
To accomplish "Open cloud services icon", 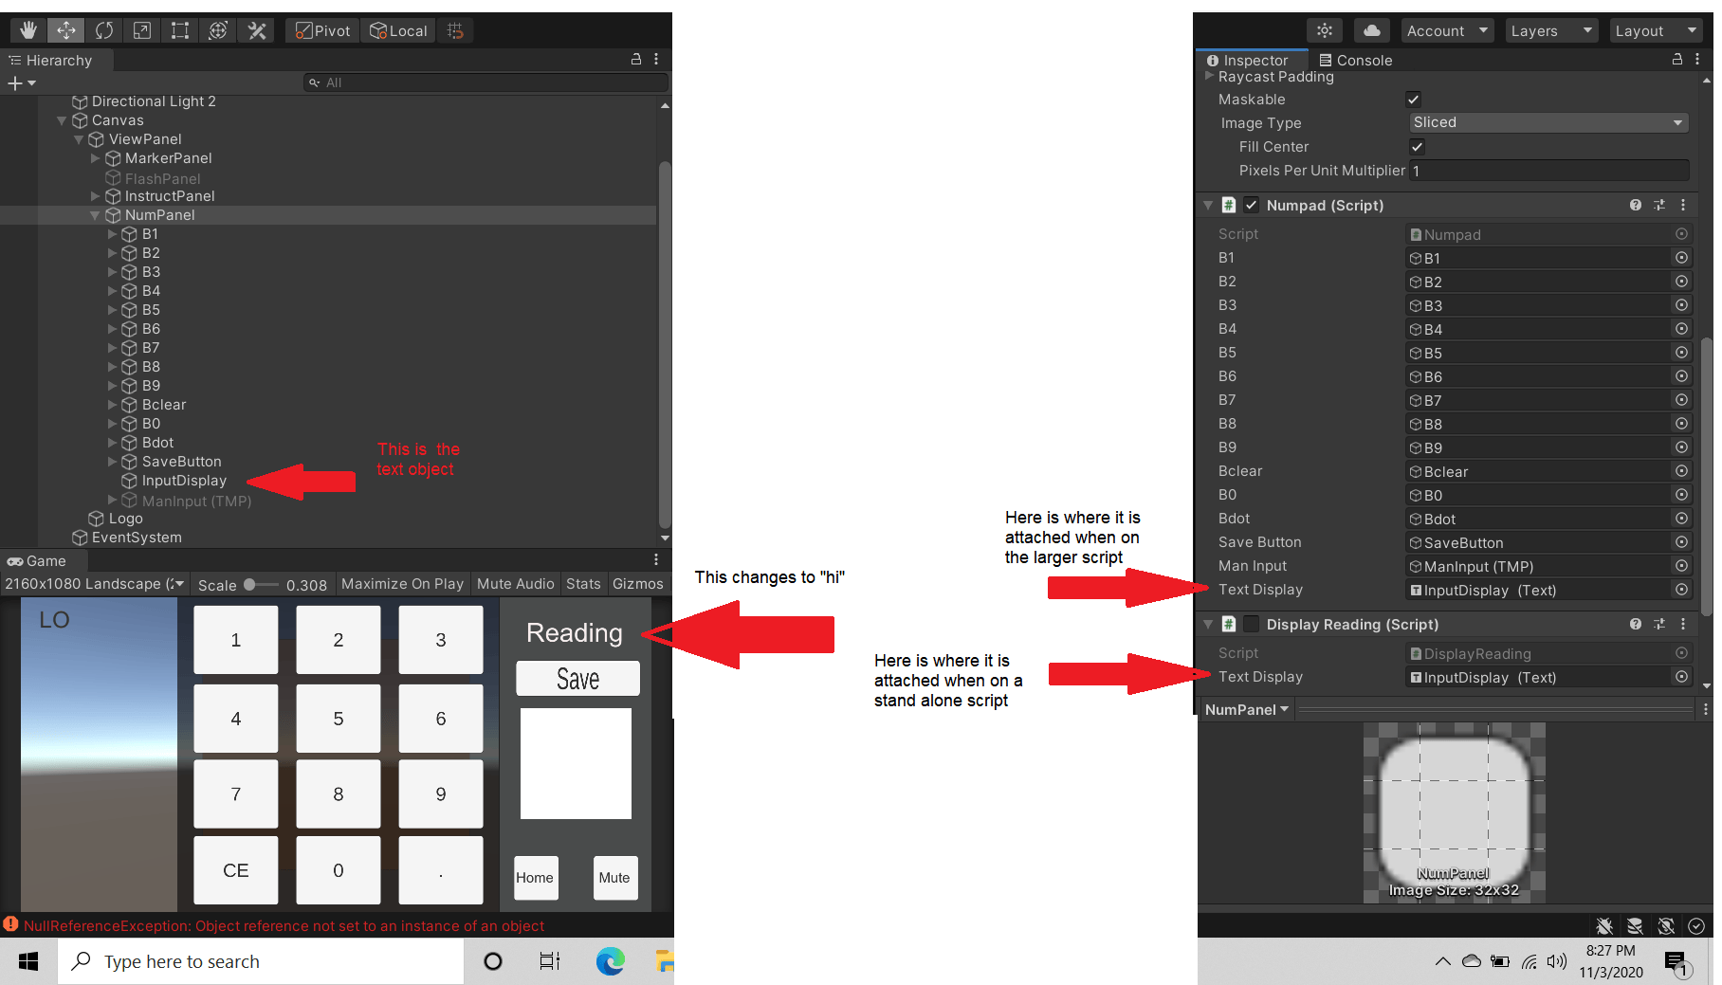I will pyautogui.click(x=1371, y=30).
